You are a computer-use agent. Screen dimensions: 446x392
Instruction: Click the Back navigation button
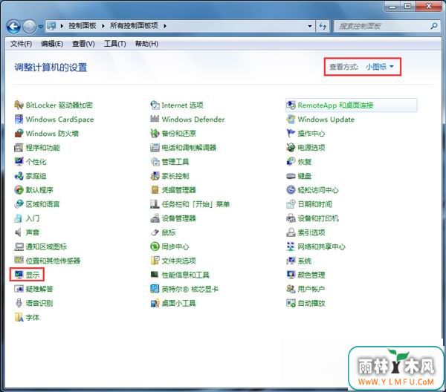click(x=13, y=27)
